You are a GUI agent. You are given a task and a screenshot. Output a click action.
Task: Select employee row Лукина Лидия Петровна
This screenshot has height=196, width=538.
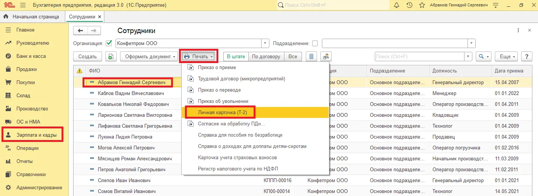[302, 137]
